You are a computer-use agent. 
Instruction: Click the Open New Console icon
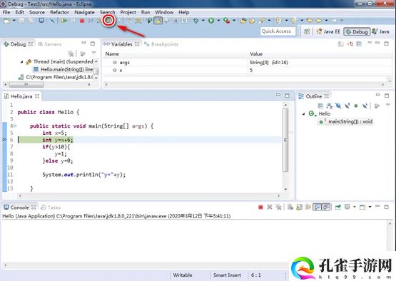coord(362,208)
